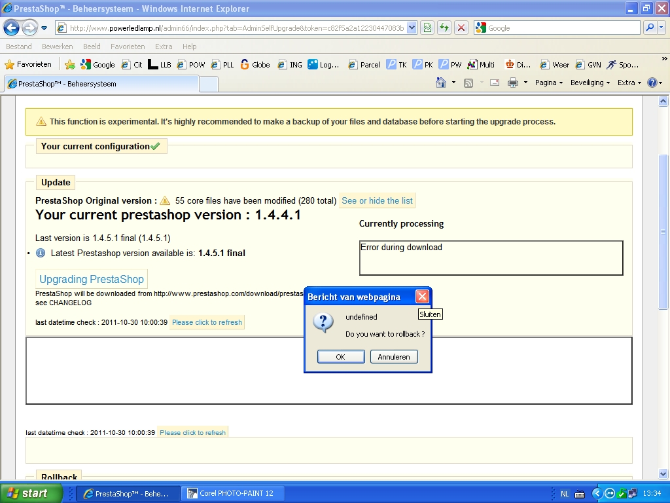Image resolution: width=670 pixels, height=503 pixels.
Task: Click lower Please click to refresh link
Action: [x=193, y=432]
